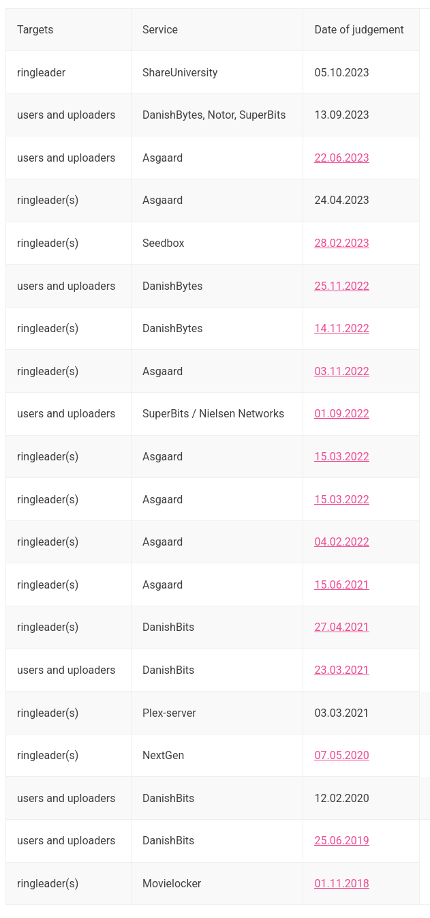The width and height of the screenshot is (430, 918).
Task: Follow the 15.06.2021 date link
Action: [x=341, y=584]
